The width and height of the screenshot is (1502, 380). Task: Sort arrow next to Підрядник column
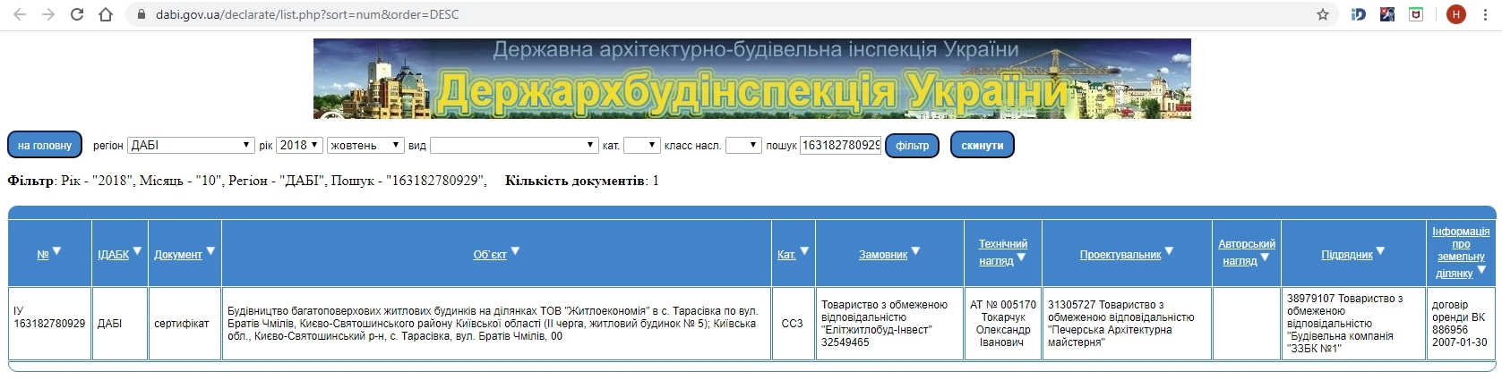click(1380, 251)
